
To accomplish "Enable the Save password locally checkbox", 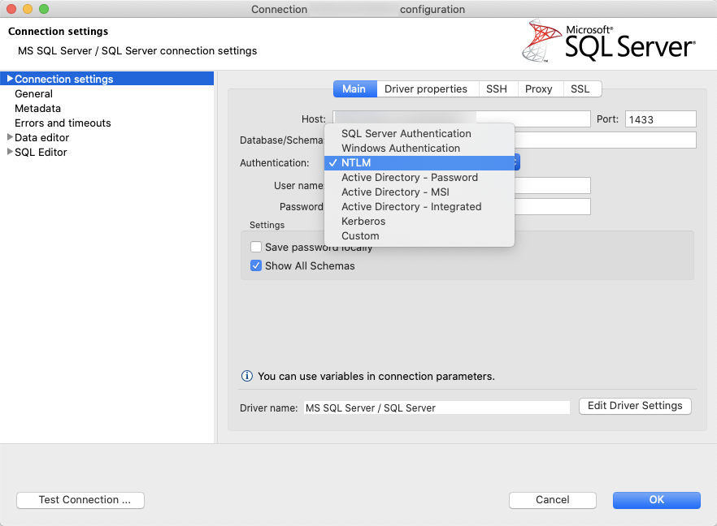I will [256, 246].
